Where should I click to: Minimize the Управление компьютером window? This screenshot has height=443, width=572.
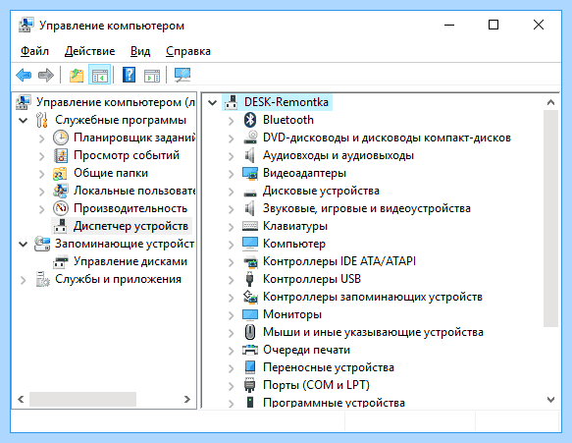point(449,25)
